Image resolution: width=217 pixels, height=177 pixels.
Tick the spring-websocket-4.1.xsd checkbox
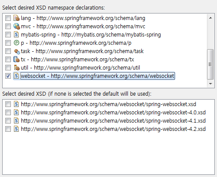[8, 121]
